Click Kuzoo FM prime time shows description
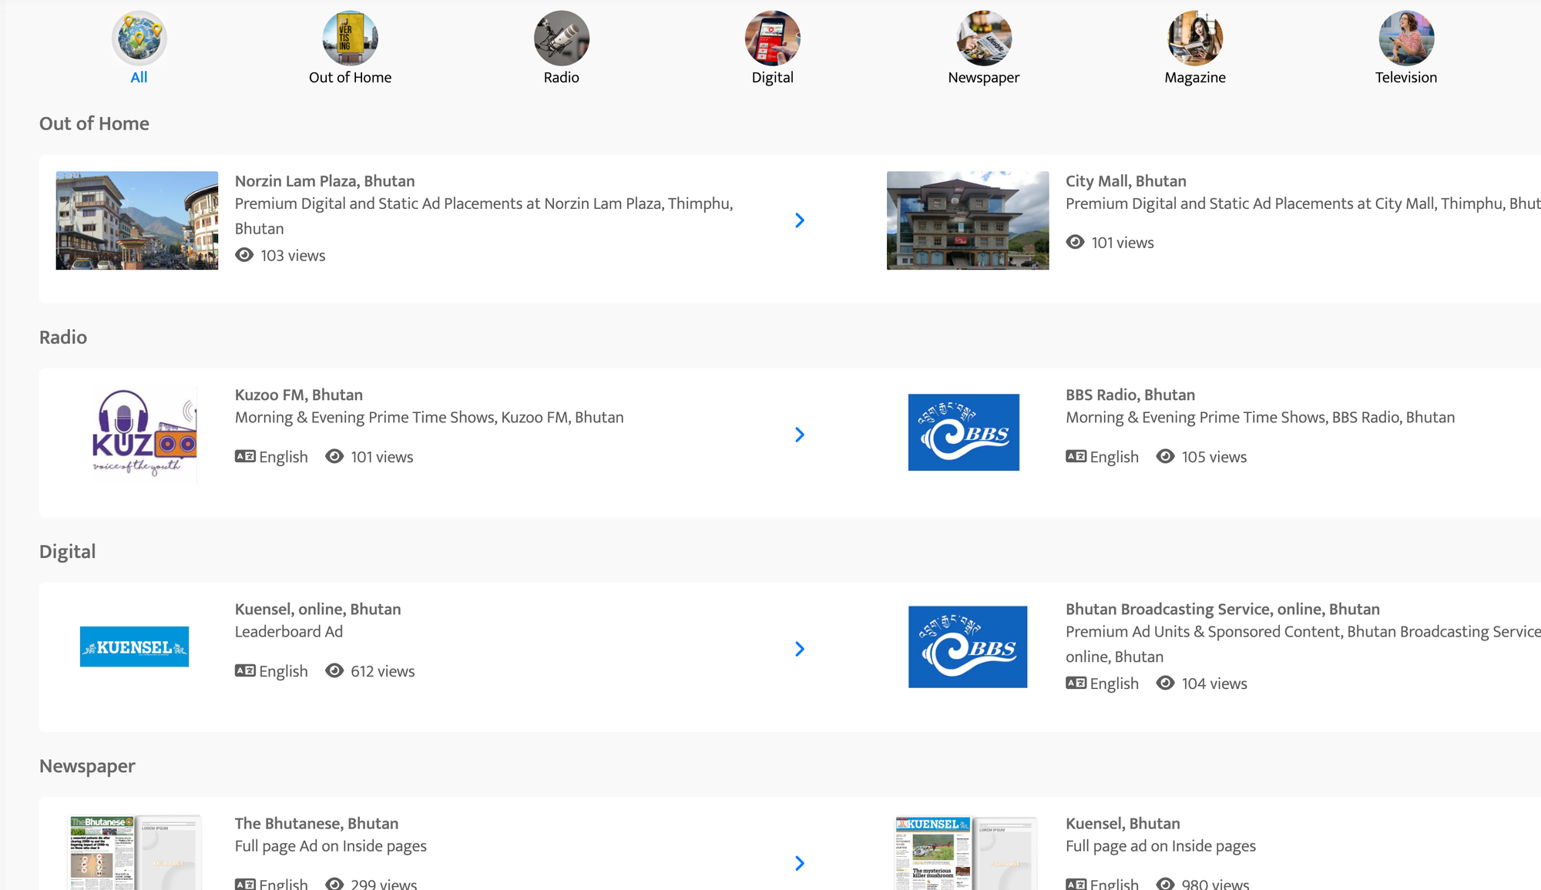This screenshot has width=1541, height=890. coord(429,418)
